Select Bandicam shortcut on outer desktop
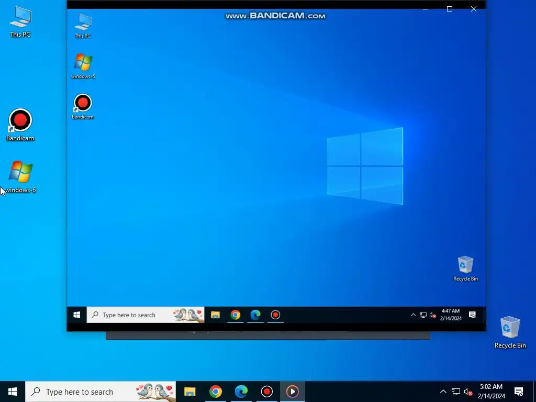 click(x=20, y=125)
